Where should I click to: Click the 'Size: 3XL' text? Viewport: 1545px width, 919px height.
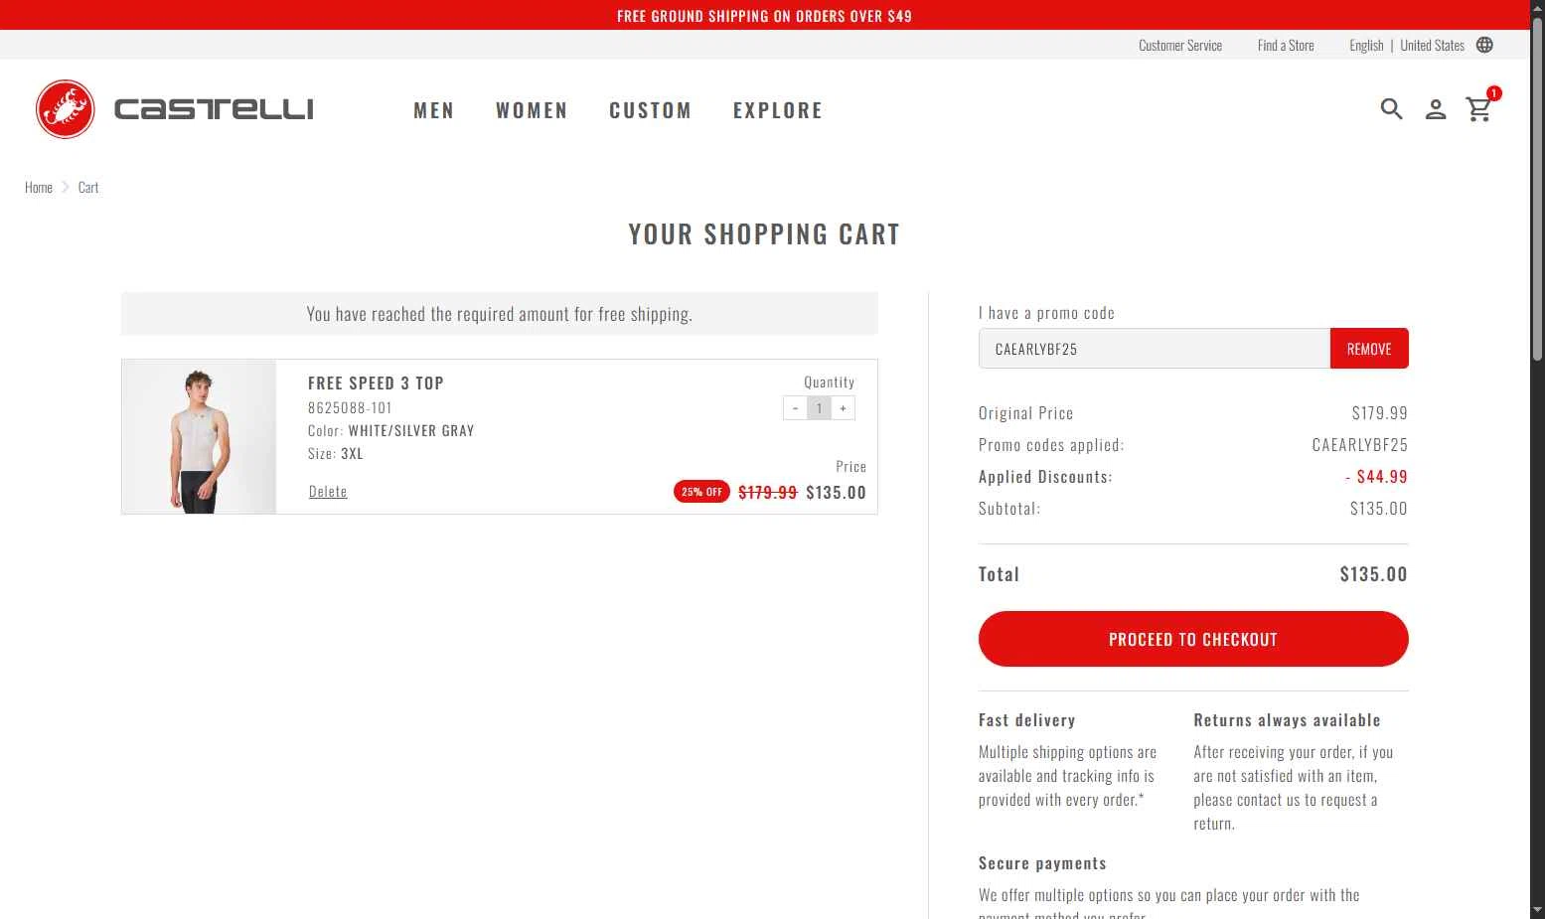336,453
